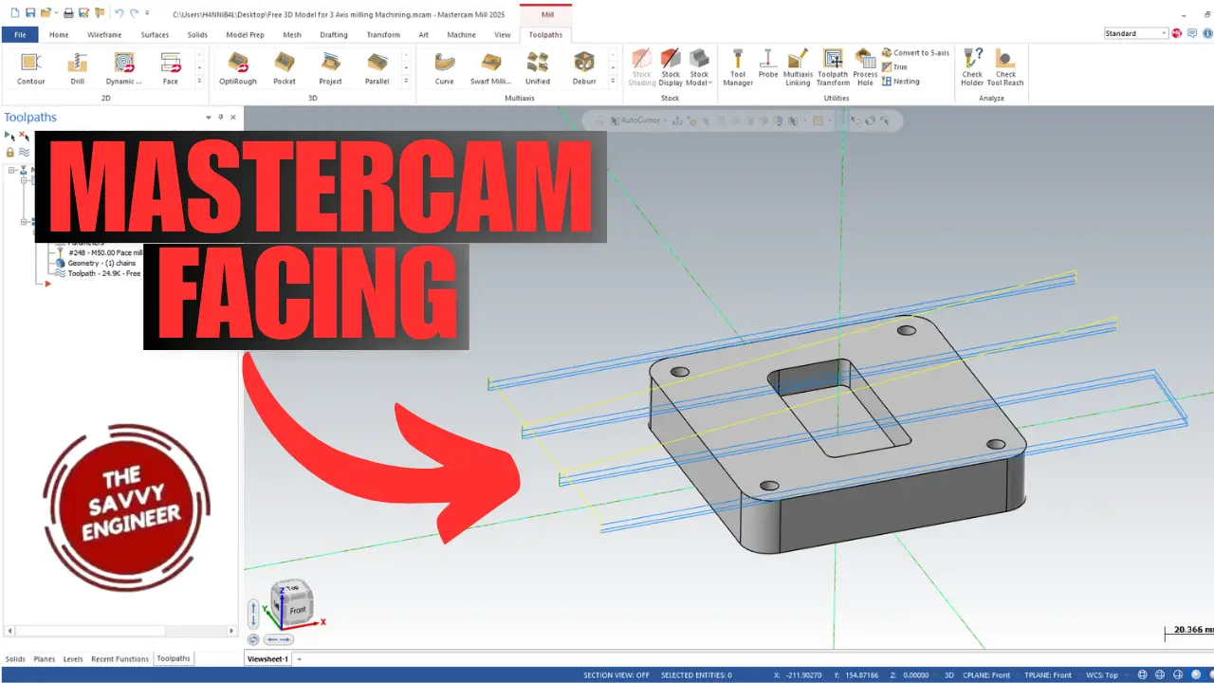This screenshot has width=1214, height=683.
Task: Select the #248 - M50.00 Face mill row
Action: click(100, 253)
